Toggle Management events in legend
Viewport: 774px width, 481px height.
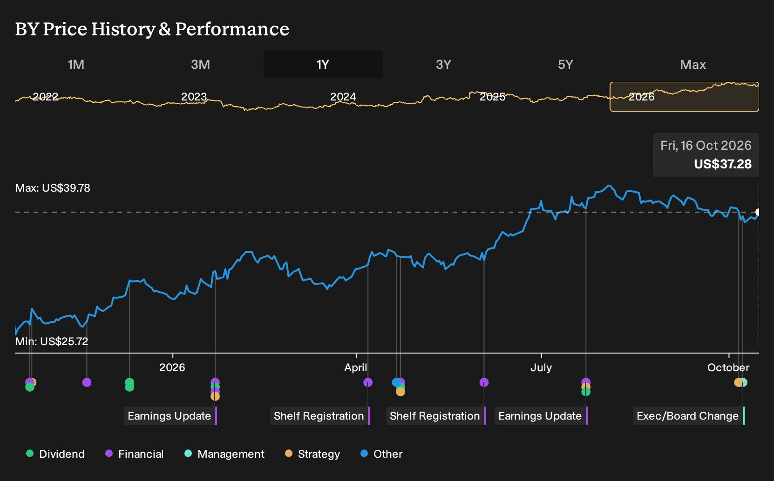click(224, 454)
